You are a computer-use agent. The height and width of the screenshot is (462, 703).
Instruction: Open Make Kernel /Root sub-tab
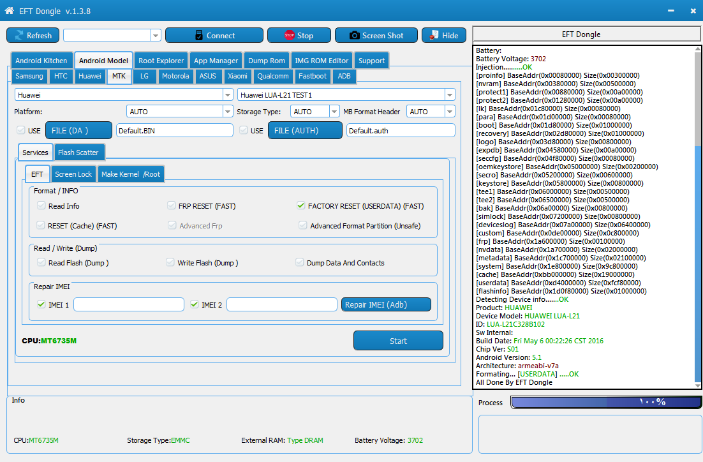tap(131, 174)
